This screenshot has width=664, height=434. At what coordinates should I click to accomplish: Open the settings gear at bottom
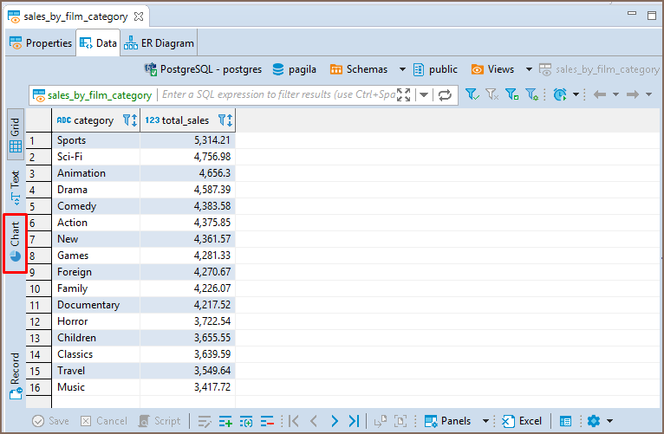[593, 421]
